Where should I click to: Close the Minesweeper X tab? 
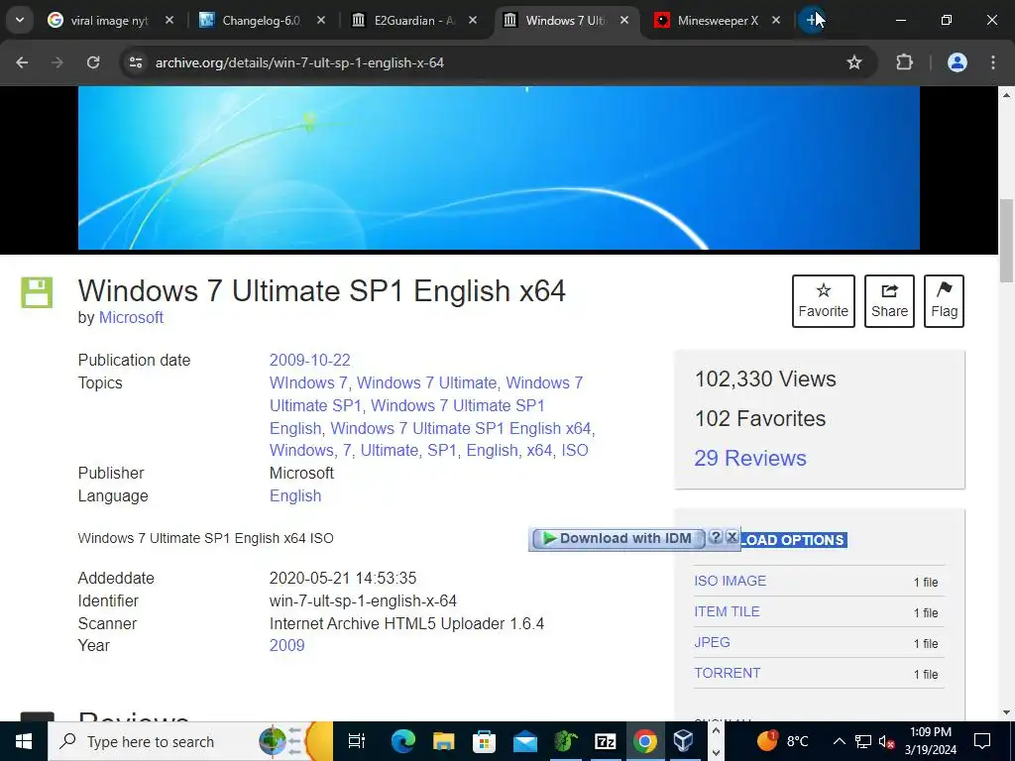coord(776,21)
